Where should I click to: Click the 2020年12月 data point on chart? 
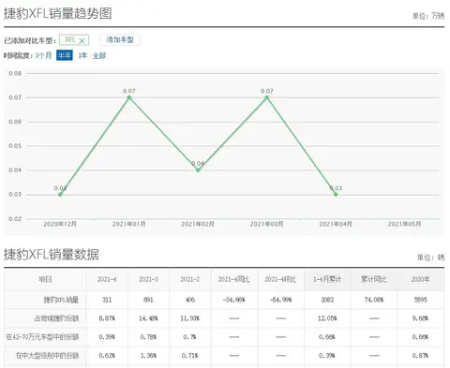60,194
